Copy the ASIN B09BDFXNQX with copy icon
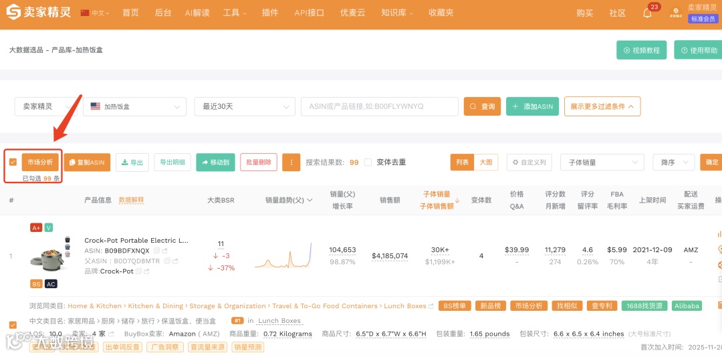The width and height of the screenshot is (722, 355). pos(156,251)
